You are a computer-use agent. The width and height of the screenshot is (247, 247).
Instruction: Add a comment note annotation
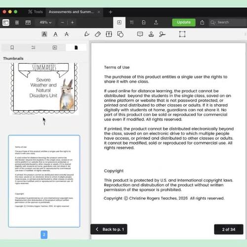point(140,34)
